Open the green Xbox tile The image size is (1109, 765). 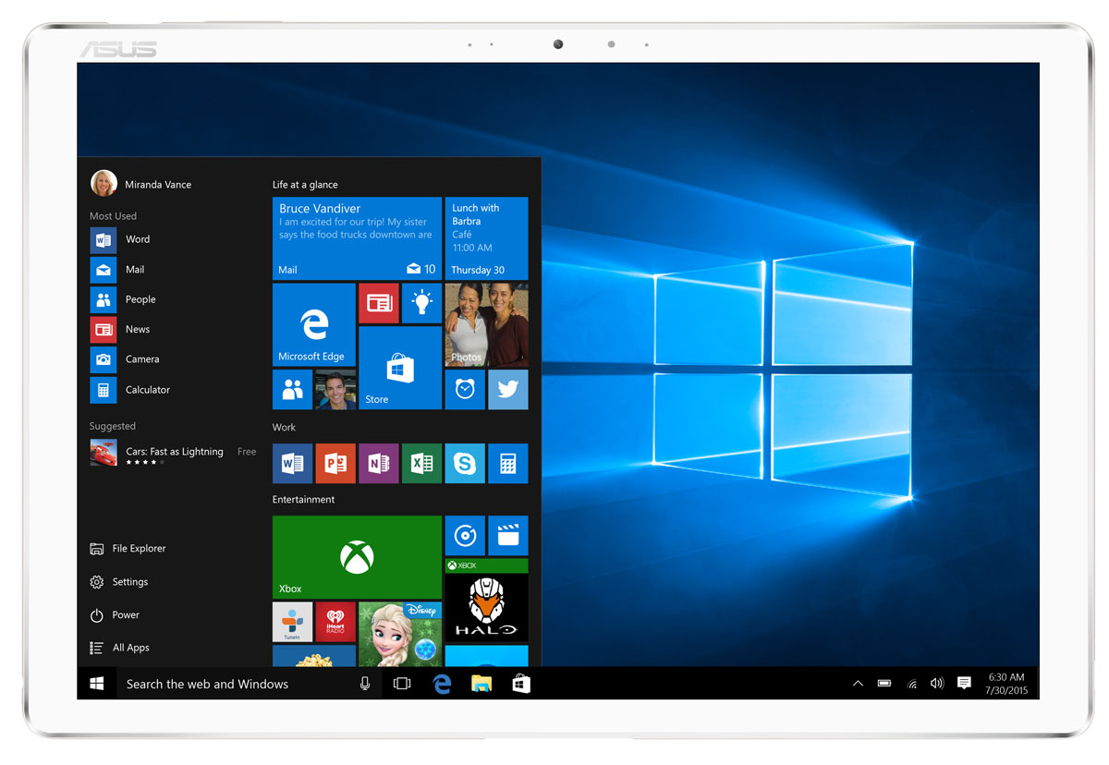point(357,557)
